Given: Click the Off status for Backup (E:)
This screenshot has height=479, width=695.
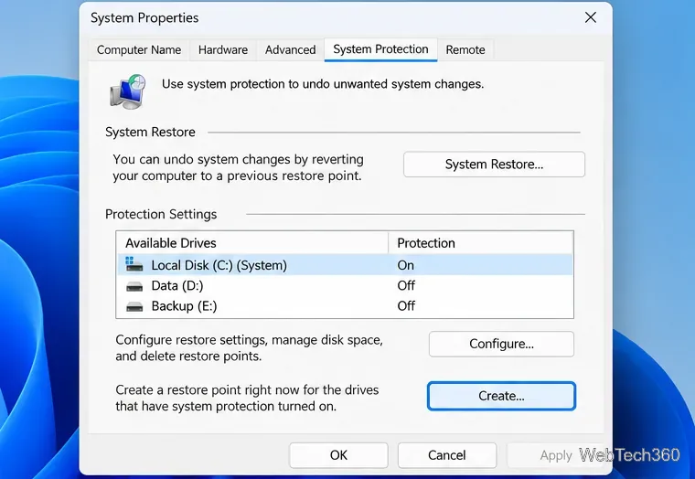Looking at the screenshot, I should coord(406,305).
